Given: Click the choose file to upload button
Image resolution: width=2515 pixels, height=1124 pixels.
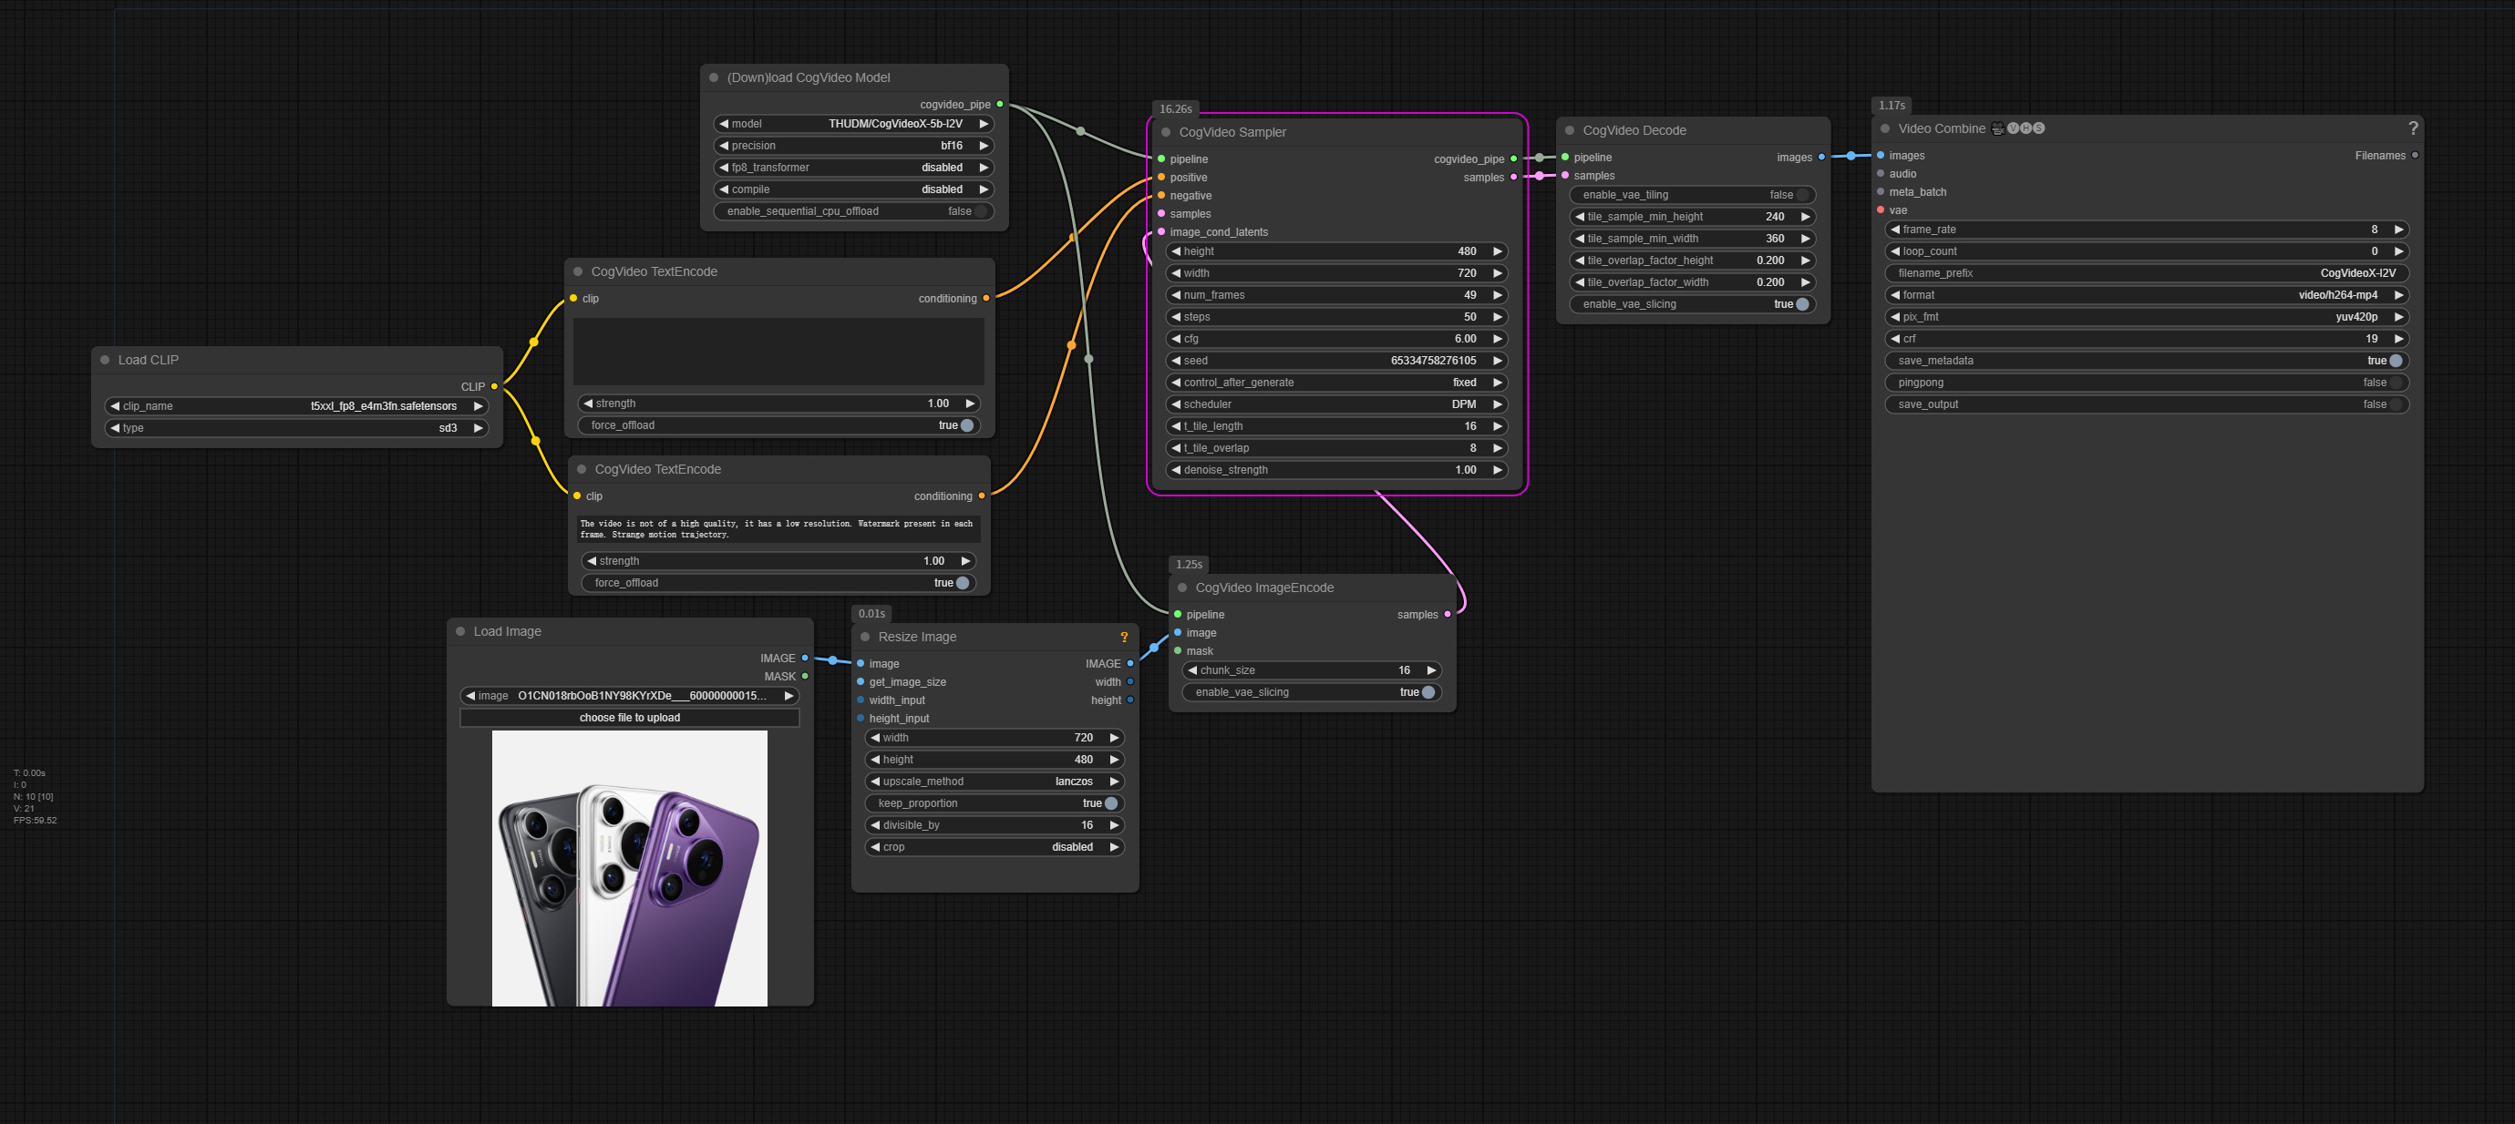Looking at the screenshot, I should pos(629,717).
